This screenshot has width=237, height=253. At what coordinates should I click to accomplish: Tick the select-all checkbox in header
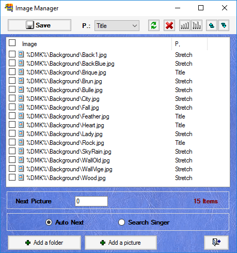12,43
